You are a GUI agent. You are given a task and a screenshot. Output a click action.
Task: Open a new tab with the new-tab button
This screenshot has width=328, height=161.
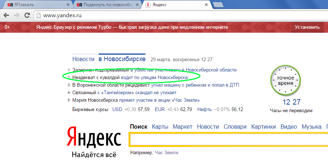(x=218, y=5)
